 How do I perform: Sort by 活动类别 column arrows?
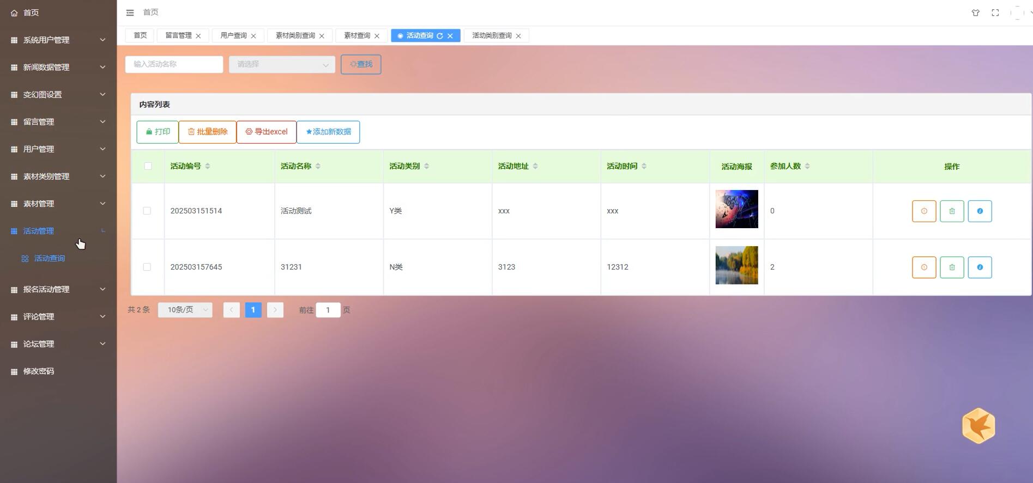pos(426,166)
